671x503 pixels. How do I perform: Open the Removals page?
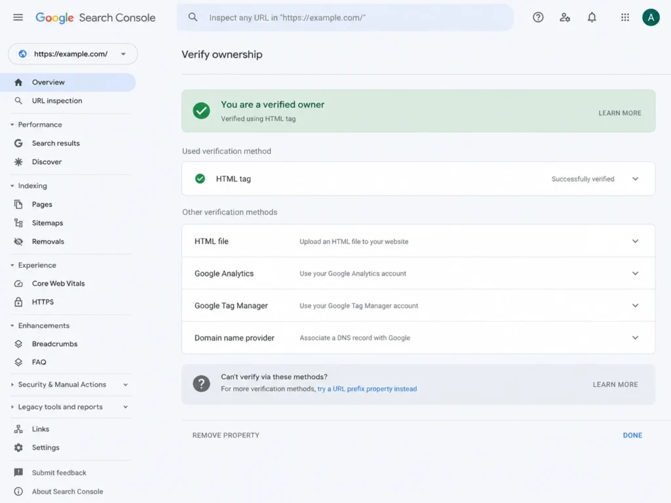[x=48, y=242]
